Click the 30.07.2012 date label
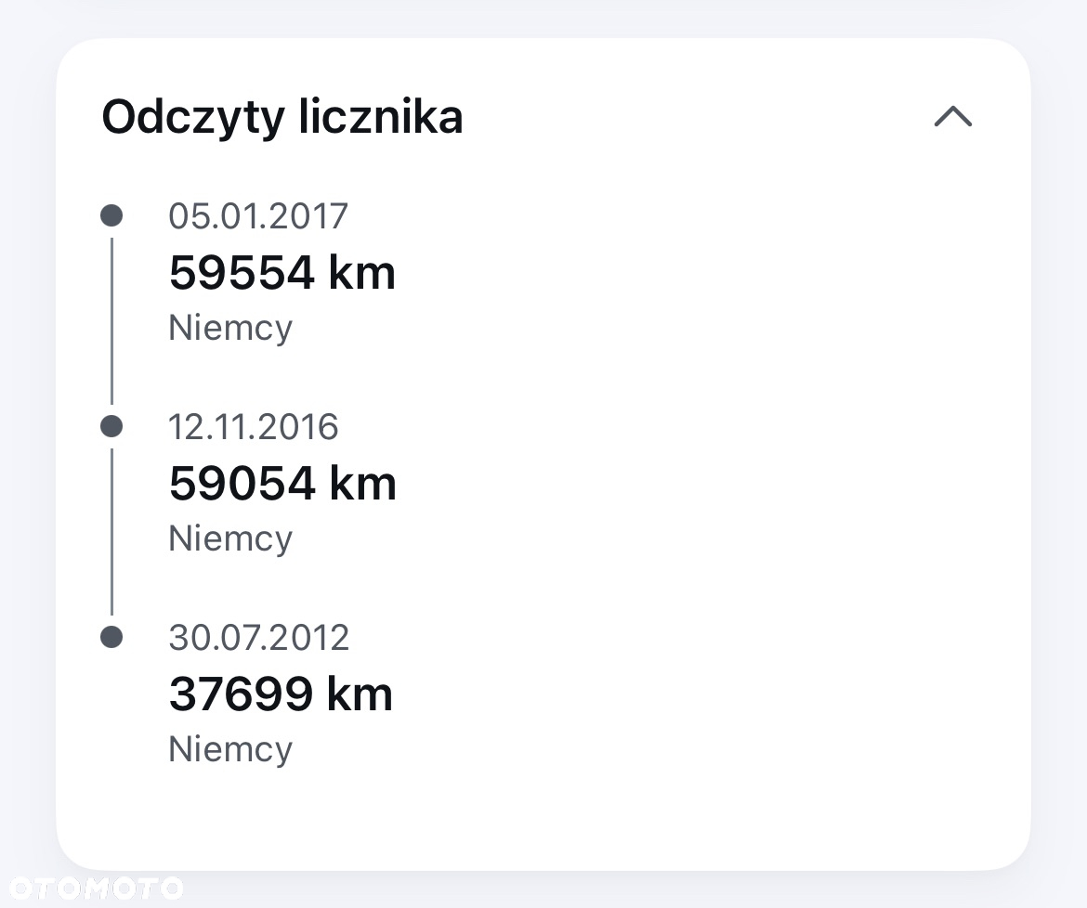The width and height of the screenshot is (1087, 908). click(258, 637)
